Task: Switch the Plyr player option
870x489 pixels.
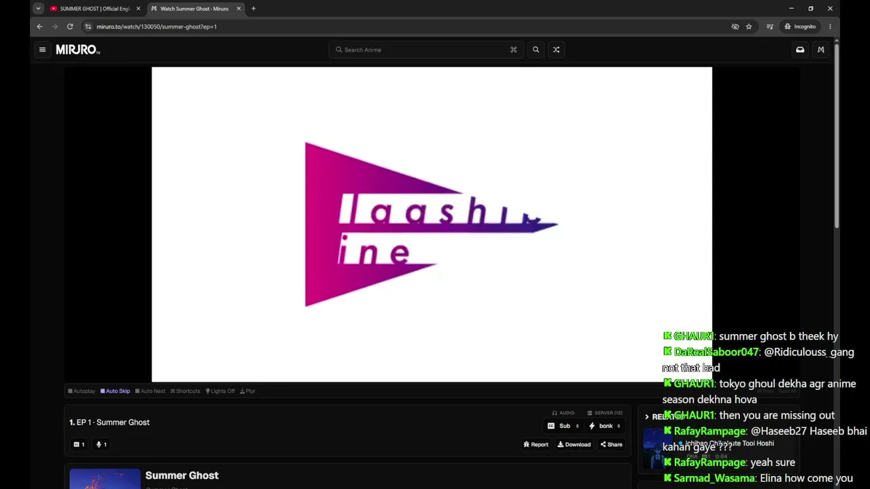Action: (x=247, y=391)
